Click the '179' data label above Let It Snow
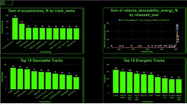 pos(15,16)
